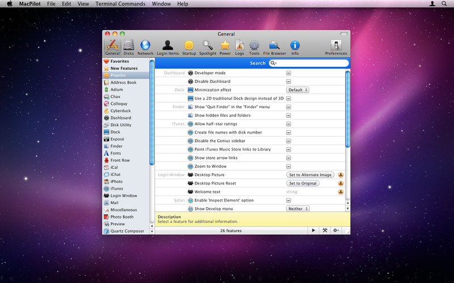Open the Preferences switch icon
This screenshot has height=283, width=454.
tap(336, 46)
